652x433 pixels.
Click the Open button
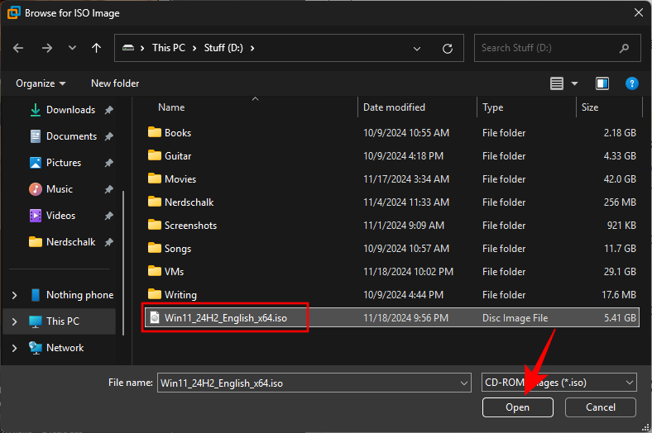(x=518, y=407)
